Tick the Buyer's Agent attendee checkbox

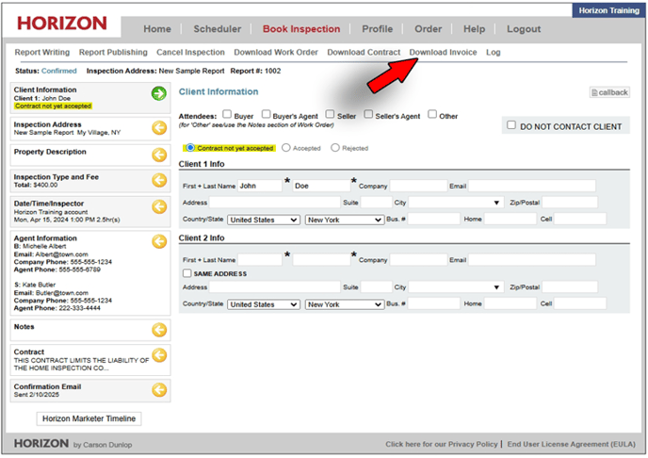click(267, 114)
